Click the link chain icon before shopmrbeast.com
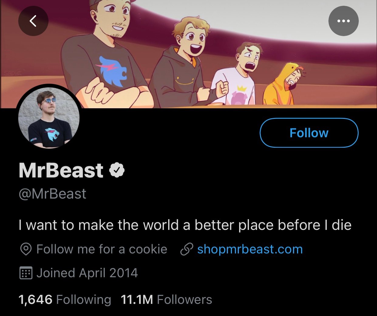Image resolution: width=377 pixels, height=316 pixels. tap(186, 249)
